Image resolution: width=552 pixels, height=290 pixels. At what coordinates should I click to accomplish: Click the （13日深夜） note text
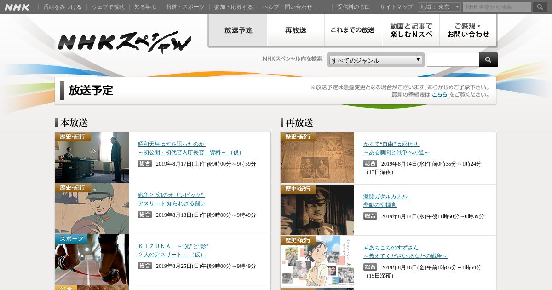coord(379,172)
